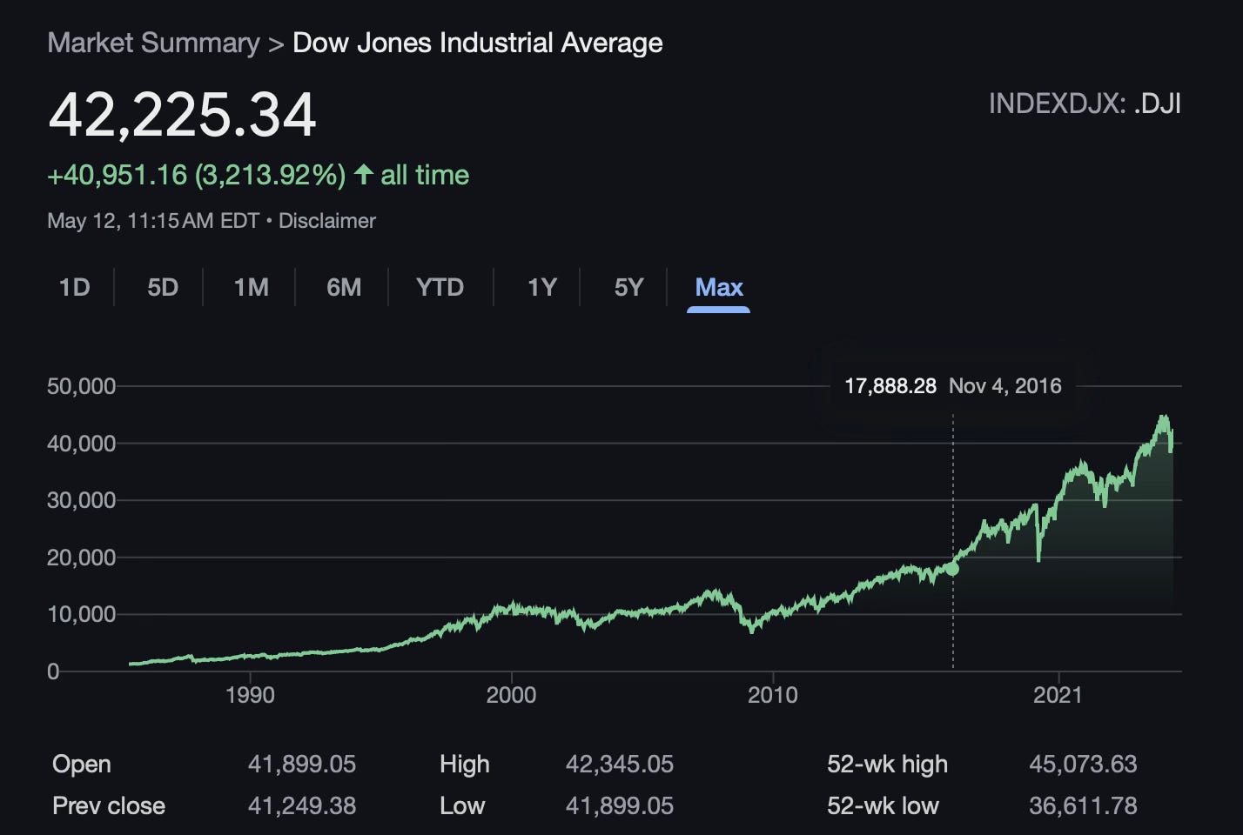Click the green up arrow beside all time
Viewport: 1243px width, 835px height.
(x=364, y=175)
